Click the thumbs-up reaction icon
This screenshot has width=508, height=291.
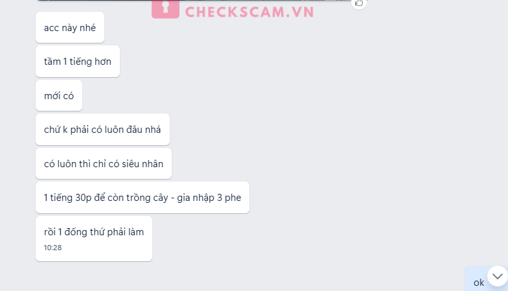(x=359, y=3)
